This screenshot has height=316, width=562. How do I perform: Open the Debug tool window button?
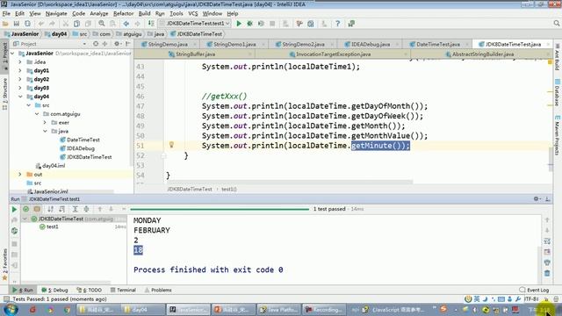(54, 290)
